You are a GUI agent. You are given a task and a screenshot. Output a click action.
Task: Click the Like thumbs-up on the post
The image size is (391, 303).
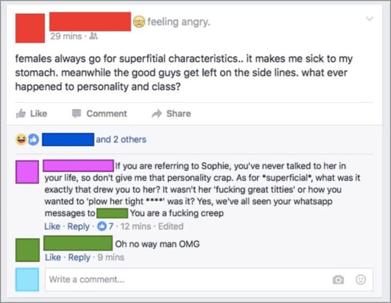(32, 113)
